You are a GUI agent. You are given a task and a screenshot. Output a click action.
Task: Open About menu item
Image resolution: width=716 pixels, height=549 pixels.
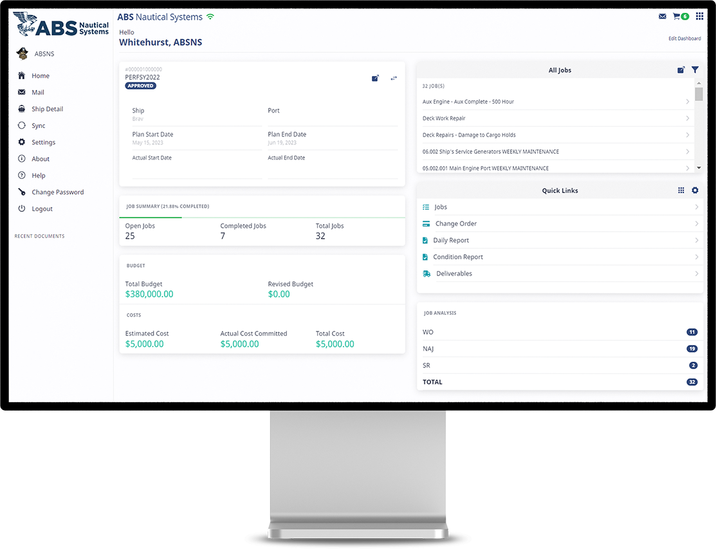pos(41,159)
